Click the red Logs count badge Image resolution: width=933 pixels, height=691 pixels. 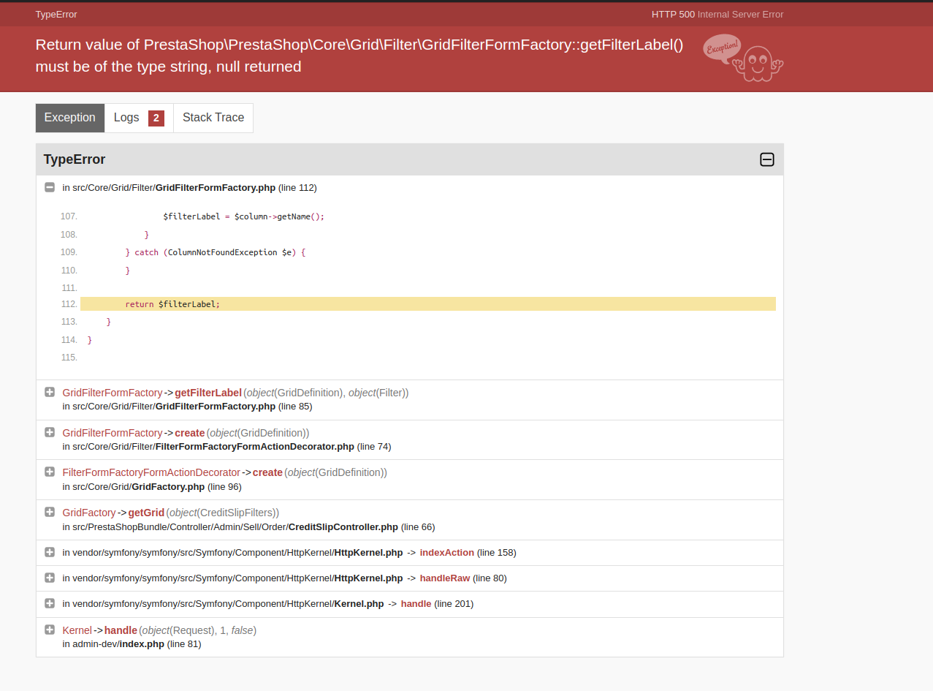pyautogui.click(x=156, y=118)
